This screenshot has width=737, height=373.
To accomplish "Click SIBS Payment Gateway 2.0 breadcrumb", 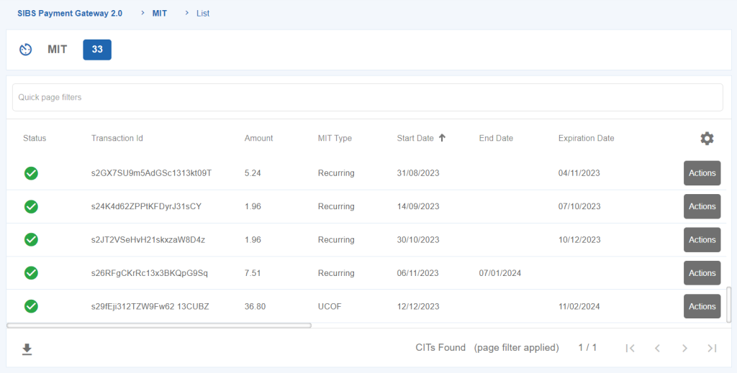I will click(70, 13).
